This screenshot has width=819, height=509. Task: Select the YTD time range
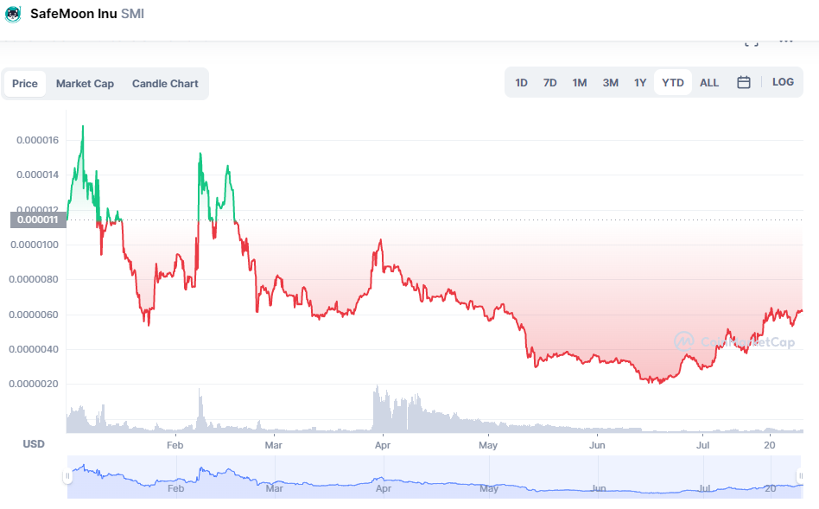[673, 83]
